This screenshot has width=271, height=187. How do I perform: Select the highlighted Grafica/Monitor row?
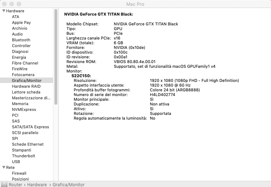tap(26, 80)
